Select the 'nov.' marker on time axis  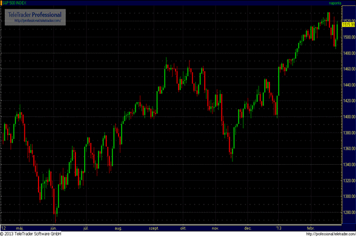click(x=215, y=228)
